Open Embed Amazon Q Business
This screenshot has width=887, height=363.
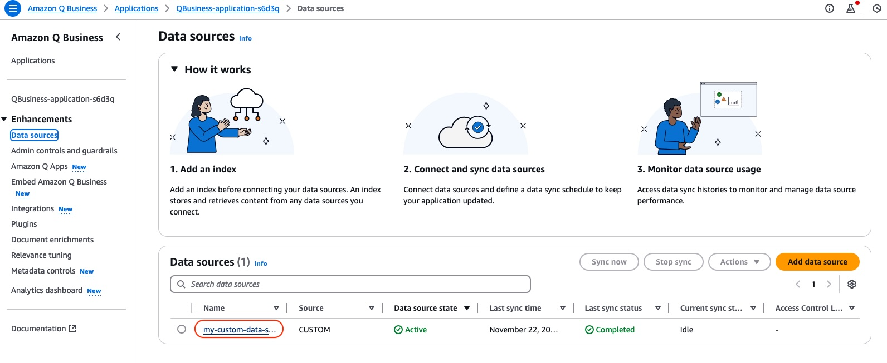(59, 182)
